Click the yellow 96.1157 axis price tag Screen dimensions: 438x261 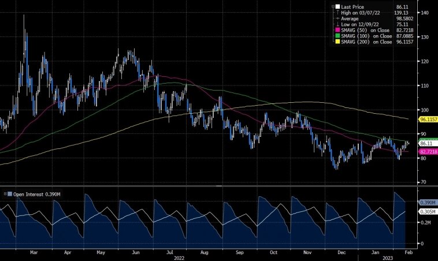(428, 120)
